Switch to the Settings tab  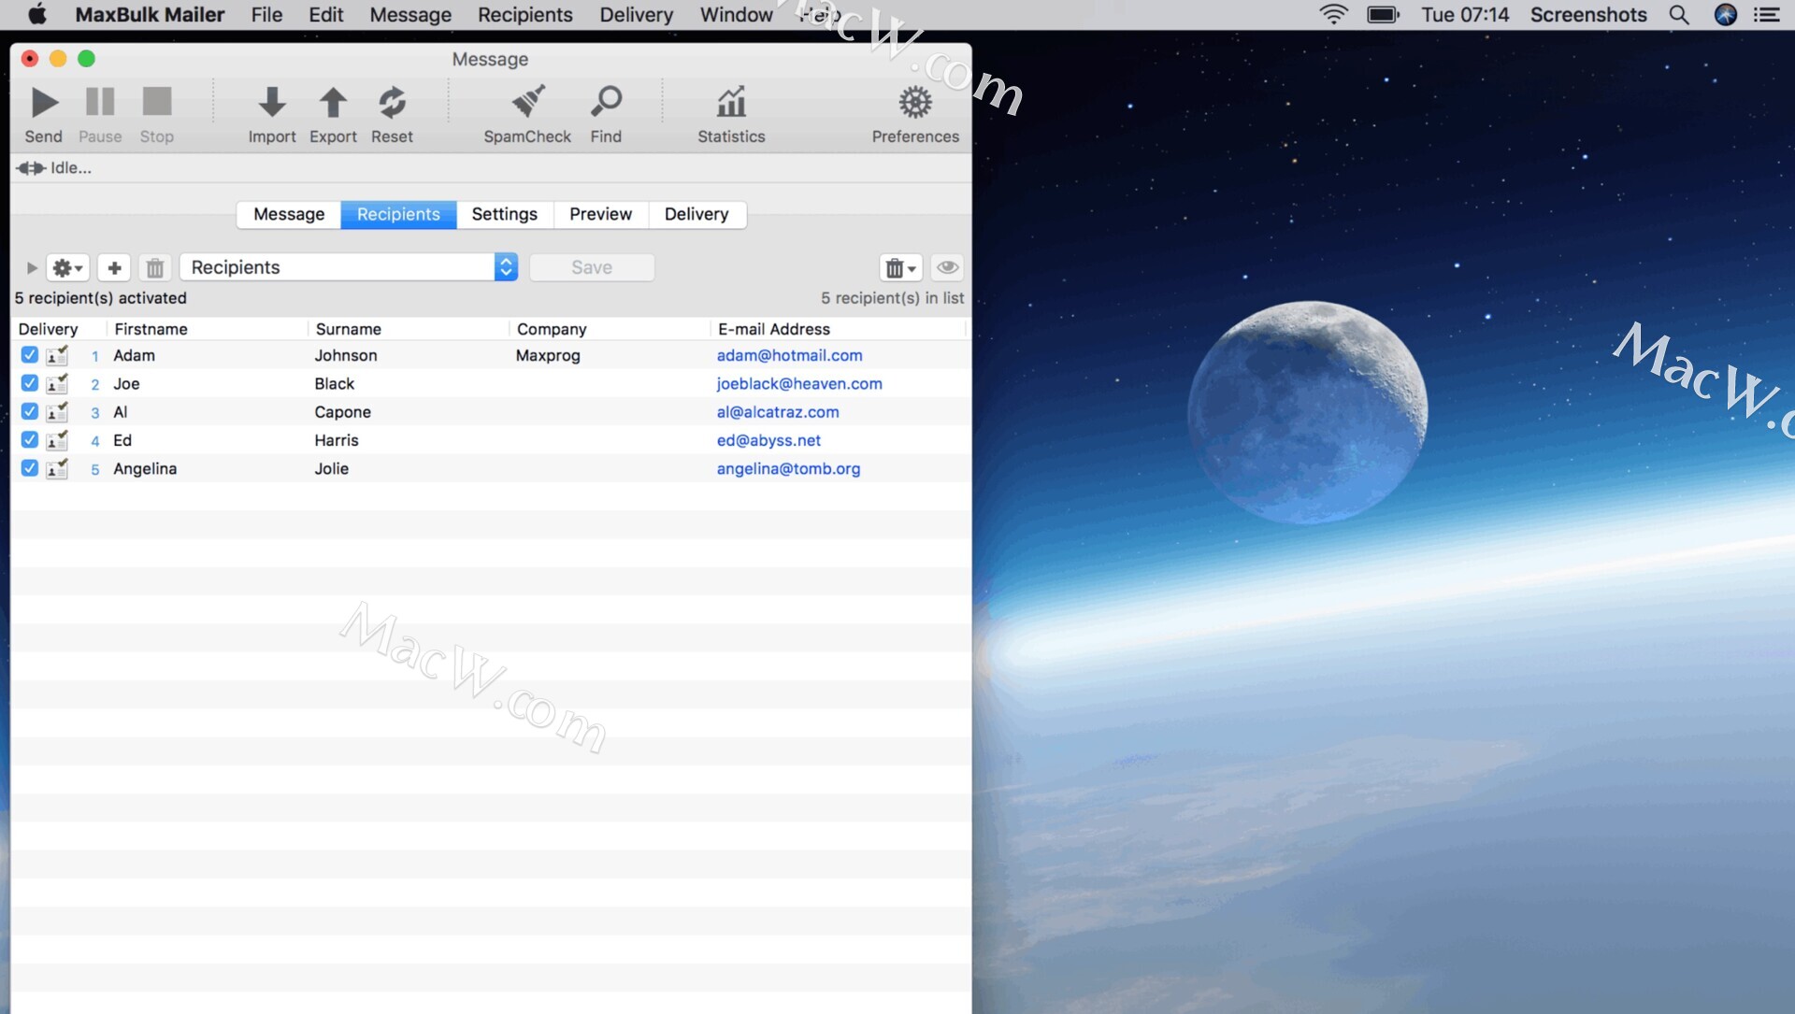505,214
